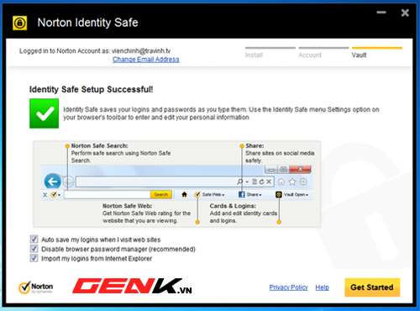Uncheck Disable browser password manager option
The image size is (420, 311).
tap(34, 249)
